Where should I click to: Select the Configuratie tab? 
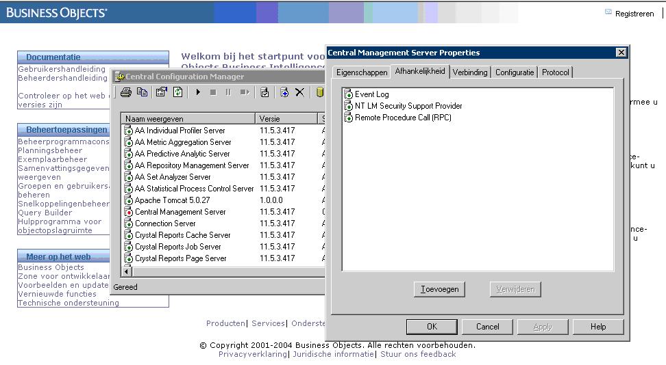pos(514,72)
